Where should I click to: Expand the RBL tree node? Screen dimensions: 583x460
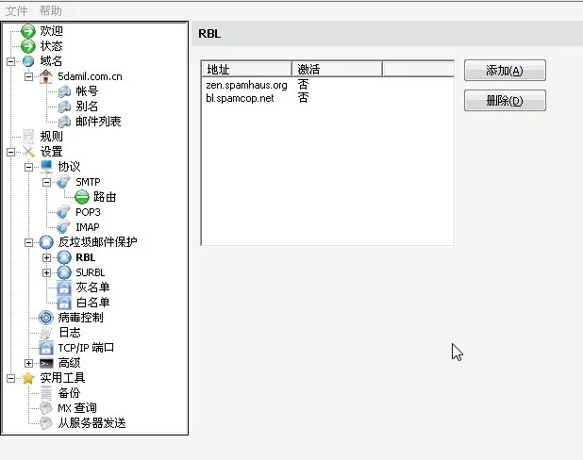[x=46, y=257]
